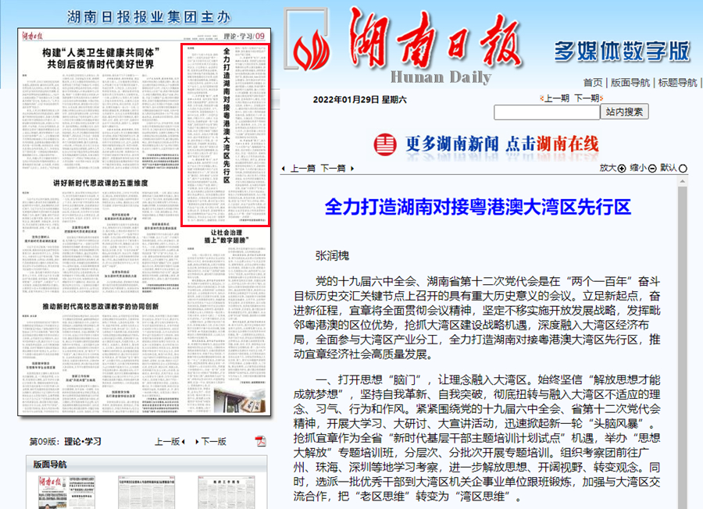This screenshot has width=703, height=509.
Task: Click the 站内搜索 search button
Action: [624, 112]
